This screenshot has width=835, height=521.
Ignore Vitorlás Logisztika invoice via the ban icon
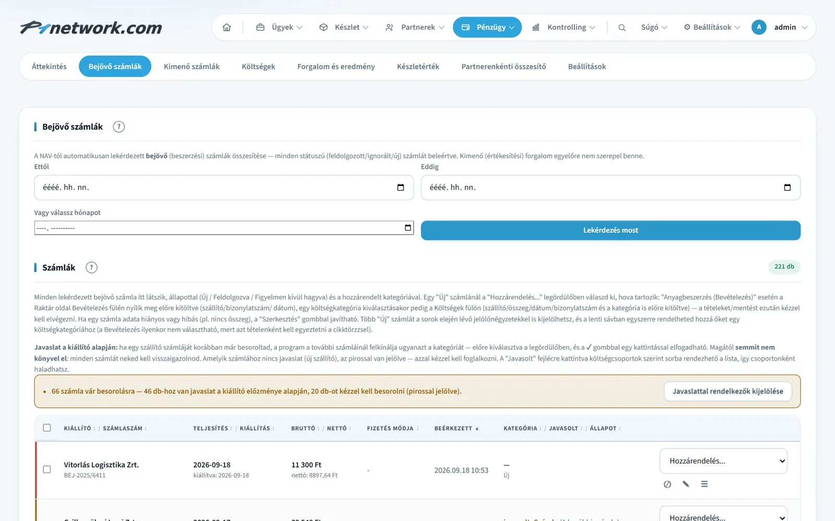pos(667,484)
